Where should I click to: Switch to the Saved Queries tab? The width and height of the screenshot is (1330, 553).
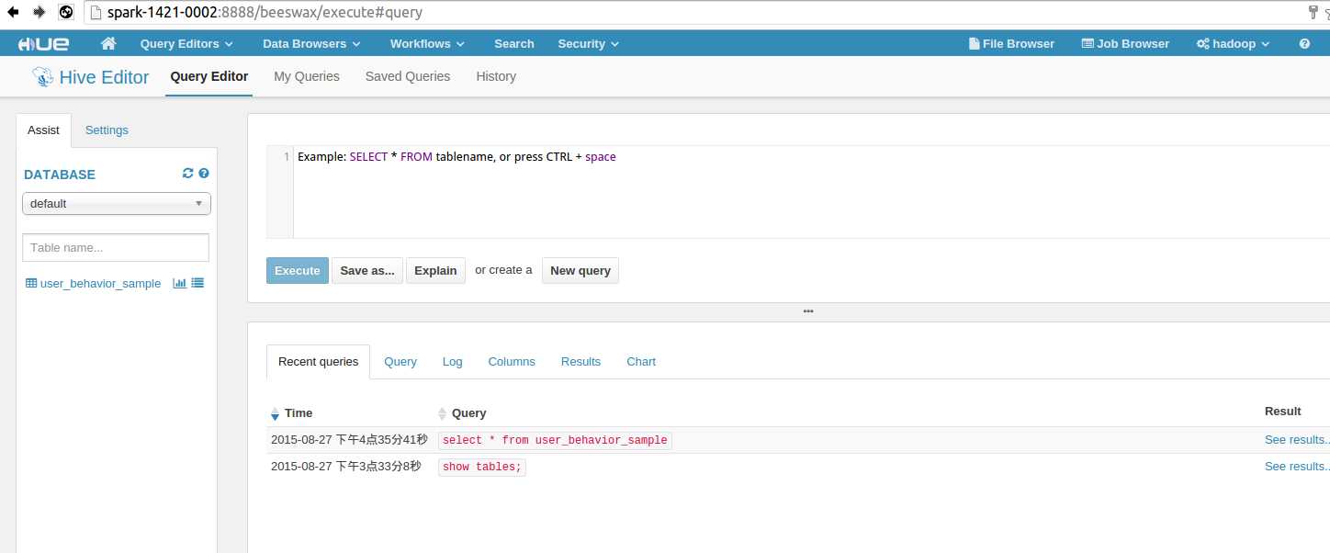(408, 76)
